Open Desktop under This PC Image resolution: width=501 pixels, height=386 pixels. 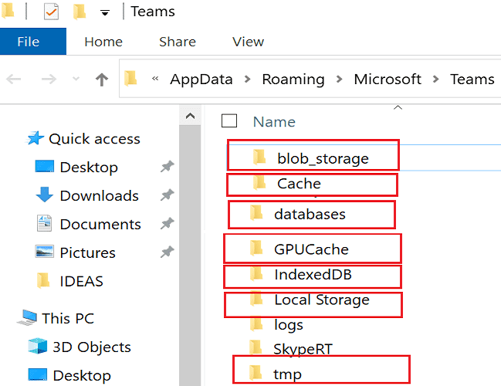[x=82, y=375]
